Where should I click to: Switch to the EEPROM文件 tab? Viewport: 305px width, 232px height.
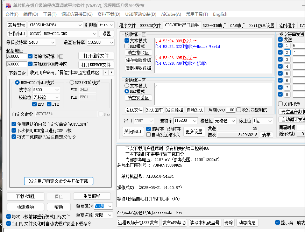(150, 26)
